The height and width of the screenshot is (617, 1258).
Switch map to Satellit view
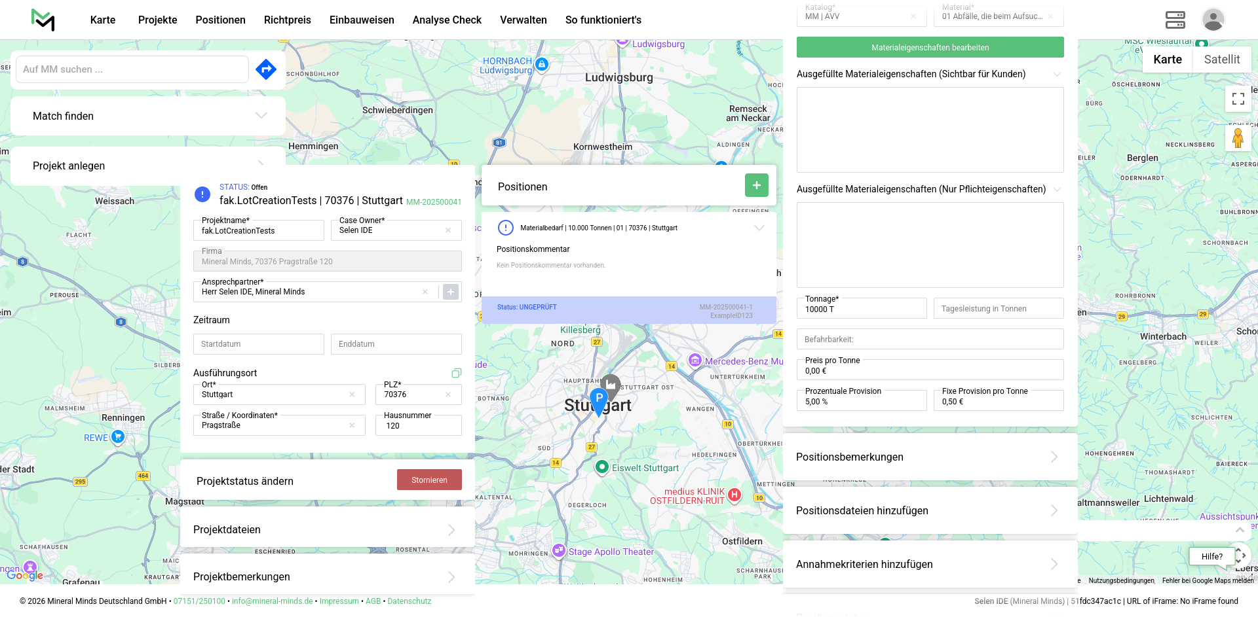(1221, 60)
